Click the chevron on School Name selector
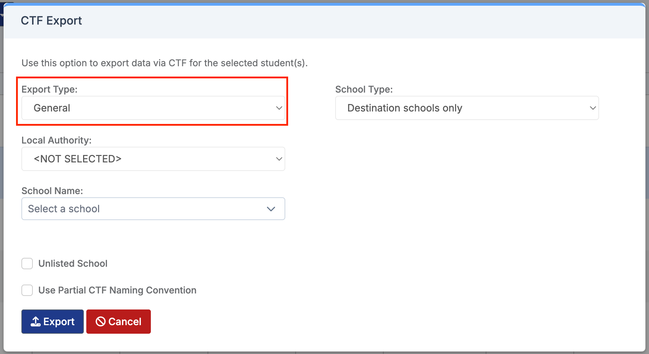 pyautogui.click(x=271, y=209)
